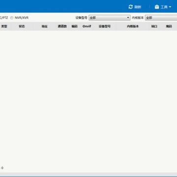
Task: Sort by the 地址 column header
Action: tap(44, 26)
